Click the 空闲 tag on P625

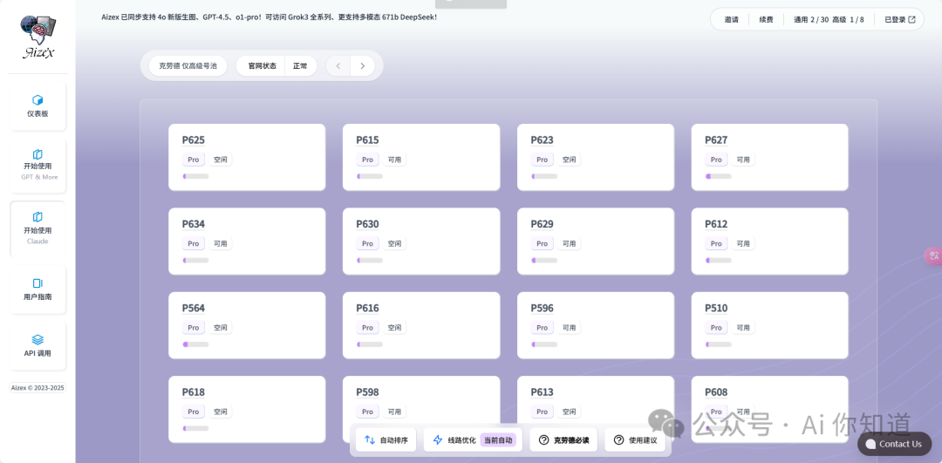[221, 160]
